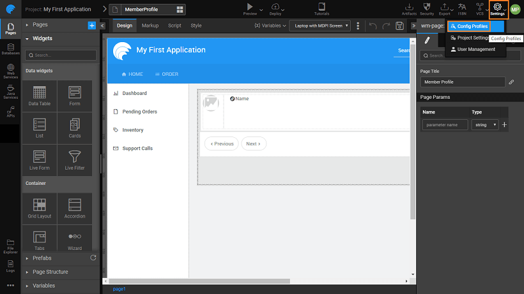Expand the Page Structure section
Viewport: 524px width, 294px height.
[x=50, y=272]
